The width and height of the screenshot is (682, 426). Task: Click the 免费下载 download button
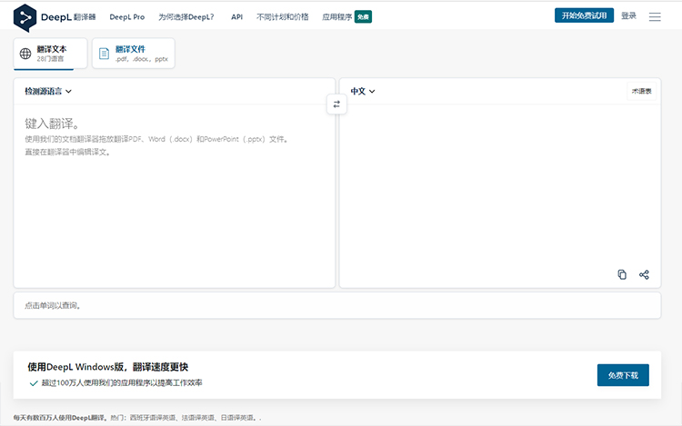[623, 375]
